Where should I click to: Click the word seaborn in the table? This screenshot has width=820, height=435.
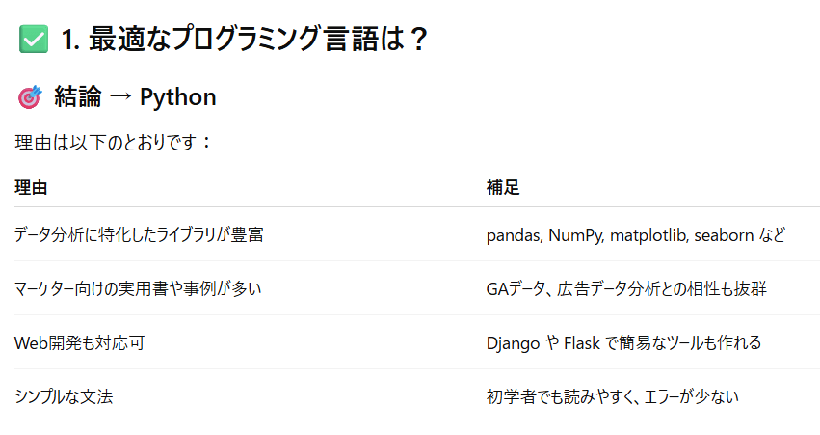724,235
